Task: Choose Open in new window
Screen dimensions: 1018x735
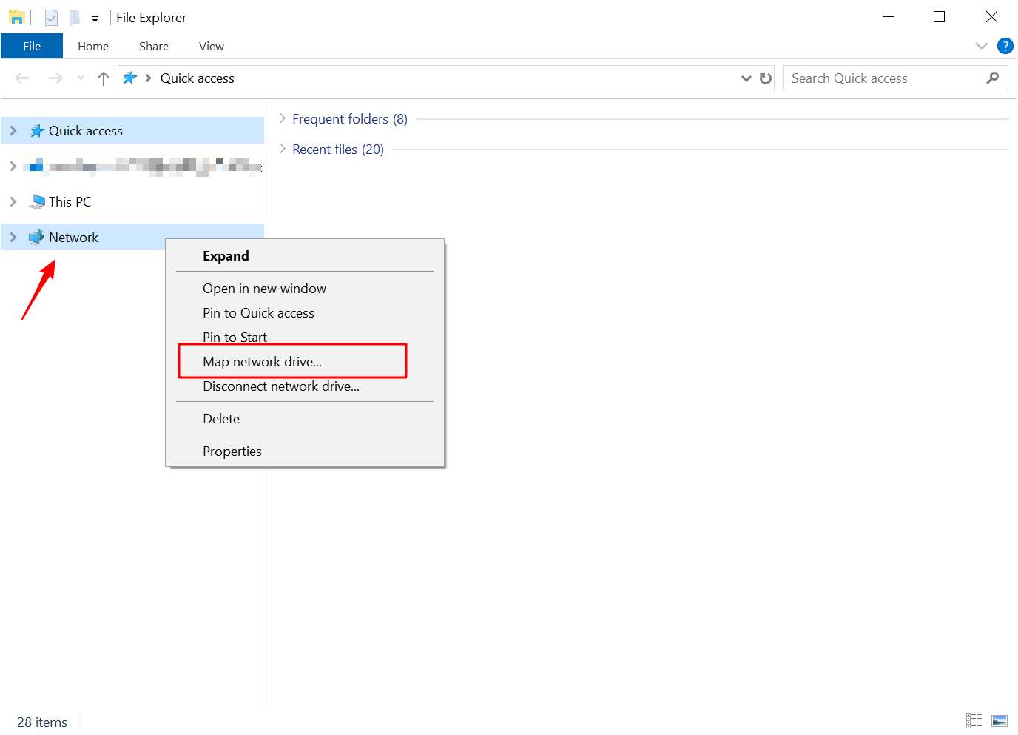Action: (x=305, y=288)
